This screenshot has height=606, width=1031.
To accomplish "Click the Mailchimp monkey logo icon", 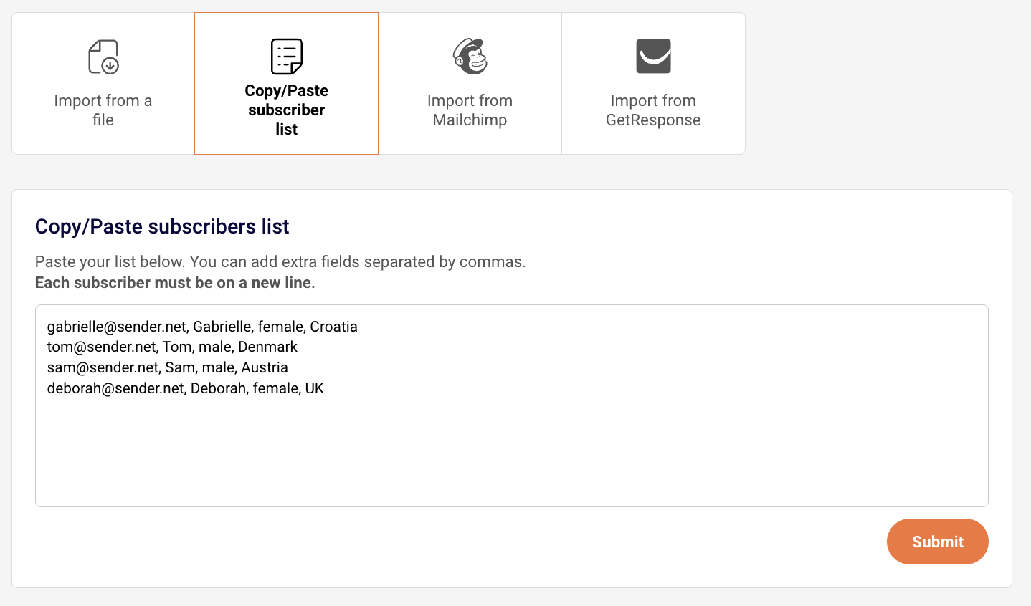I will point(470,57).
